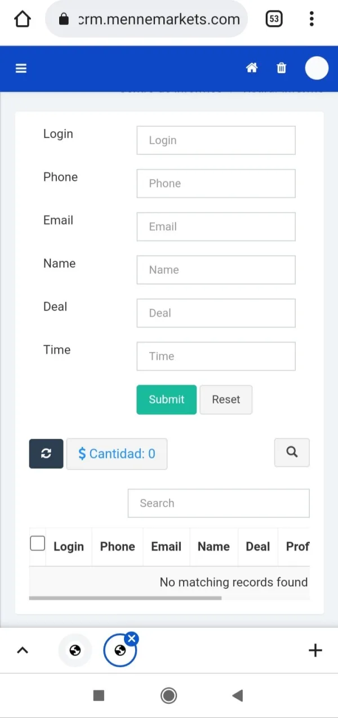Click the horizontal table scrollbar
The image size is (338, 718).
click(125, 598)
